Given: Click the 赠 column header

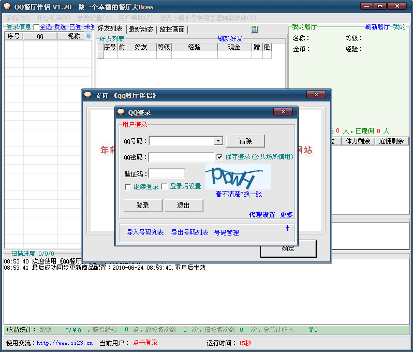Looking at the screenshot, I should click(x=257, y=47).
